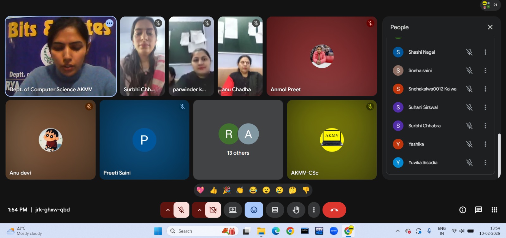Toggle the emoji reactions bar
This screenshot has height=238, width=506.
coord(254,210)
